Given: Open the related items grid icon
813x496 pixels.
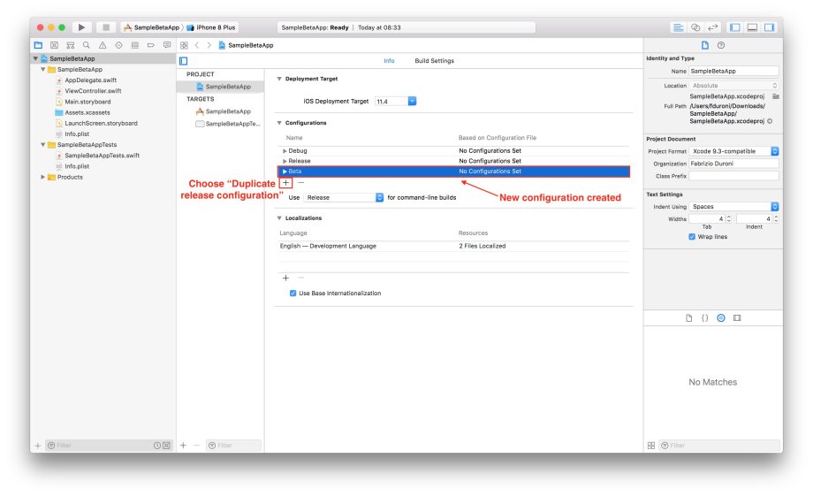Looking at the screenshot, I should tap(184, 45).
